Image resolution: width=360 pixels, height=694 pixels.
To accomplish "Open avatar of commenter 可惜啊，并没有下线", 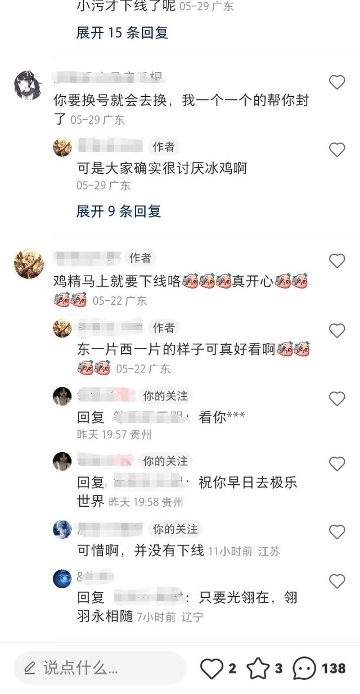I will 62,530.
